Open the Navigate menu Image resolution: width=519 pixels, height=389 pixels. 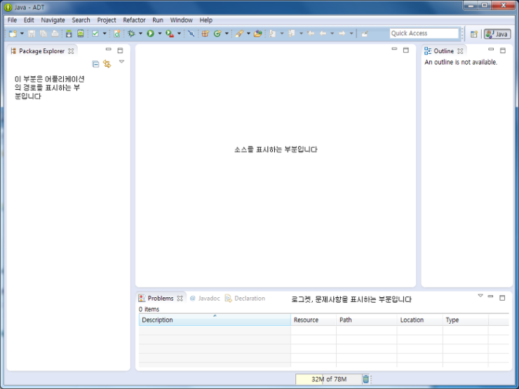[53, 20]
